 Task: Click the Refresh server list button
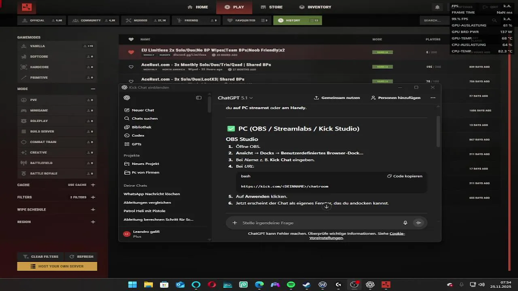[81, 257]
